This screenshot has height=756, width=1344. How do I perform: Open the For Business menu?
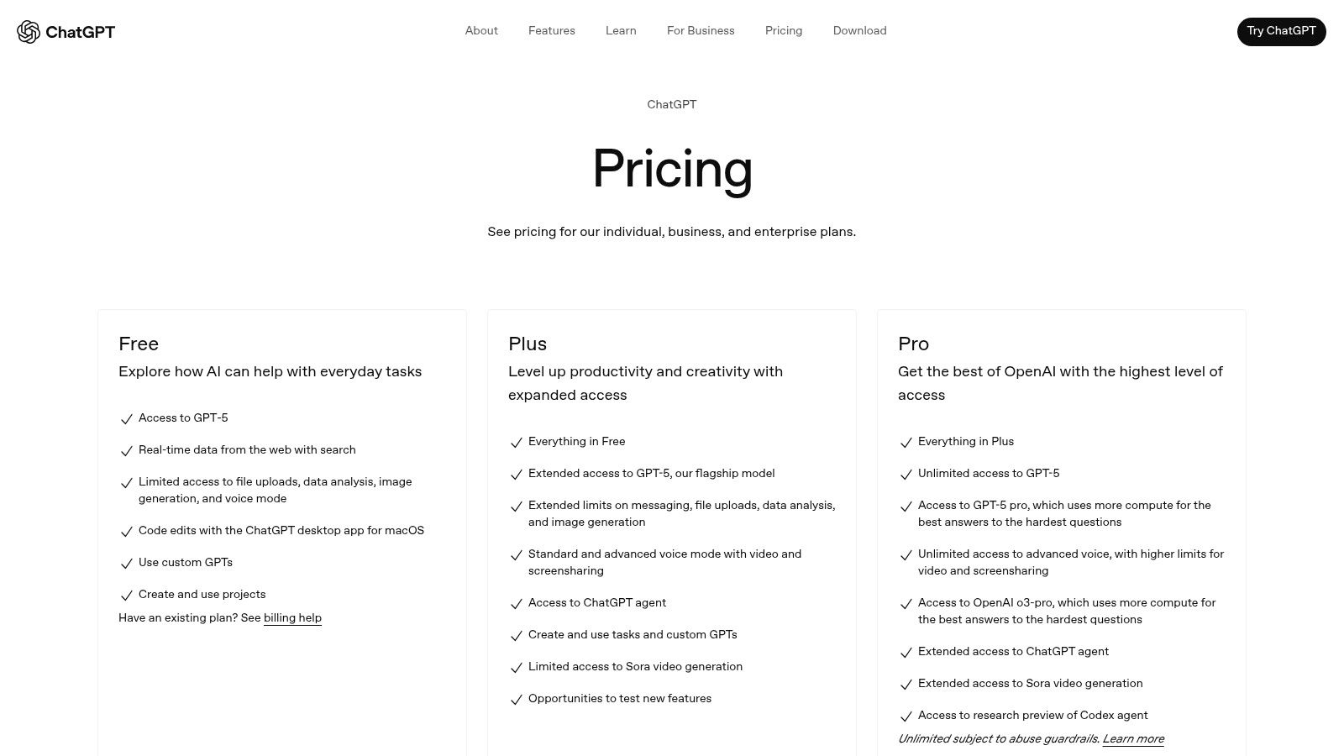point(701,30)
